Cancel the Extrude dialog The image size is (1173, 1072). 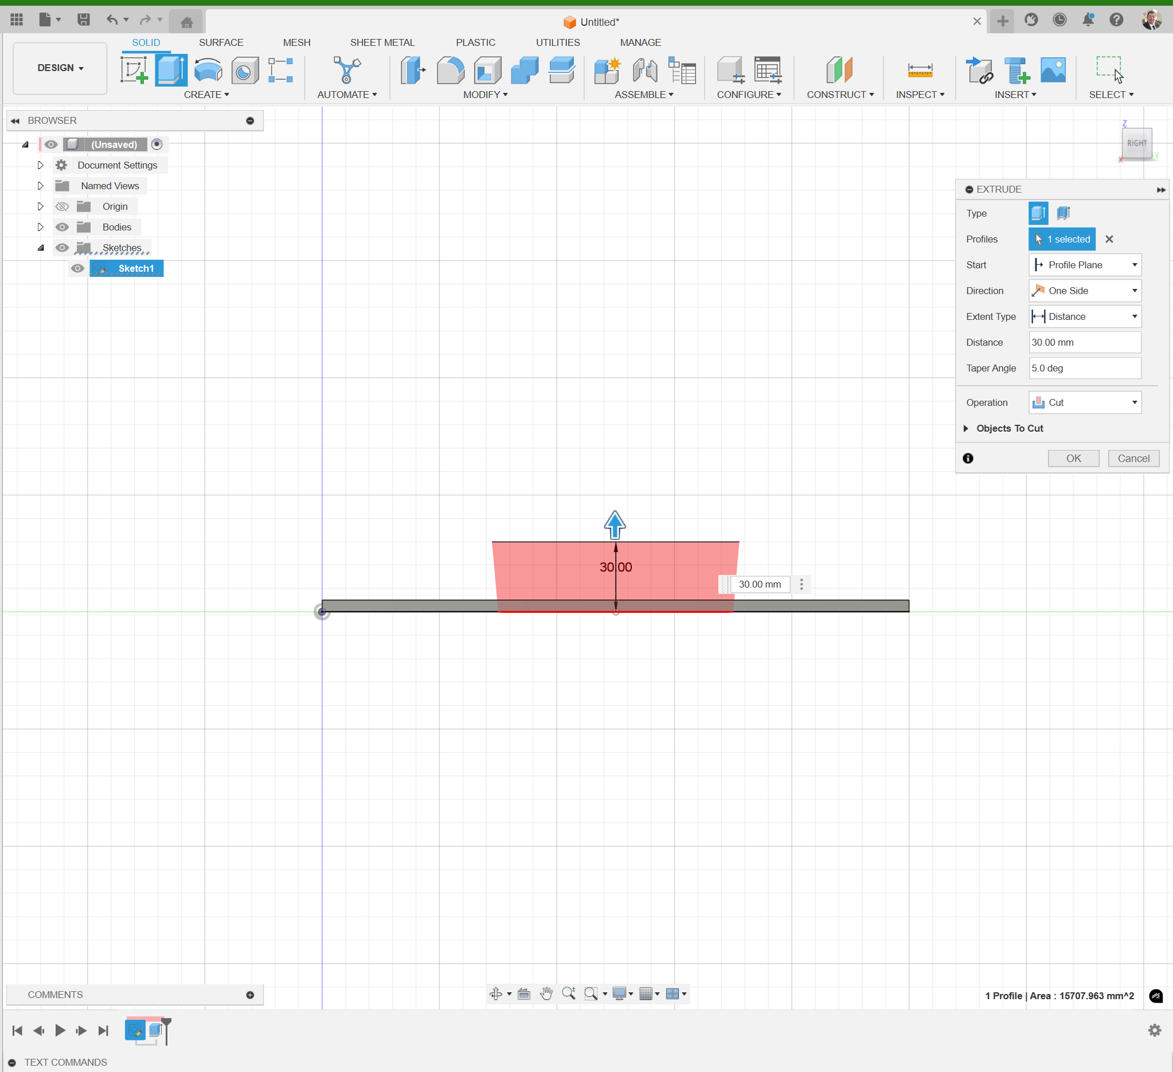click(1133, 459)
